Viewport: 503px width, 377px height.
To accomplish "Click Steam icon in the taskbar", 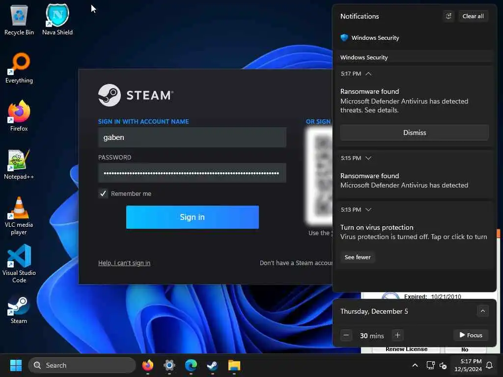I will (212, 365).
